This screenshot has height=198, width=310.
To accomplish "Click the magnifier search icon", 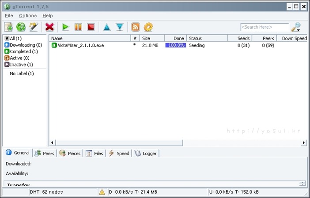I will click(x=296, y=27).
